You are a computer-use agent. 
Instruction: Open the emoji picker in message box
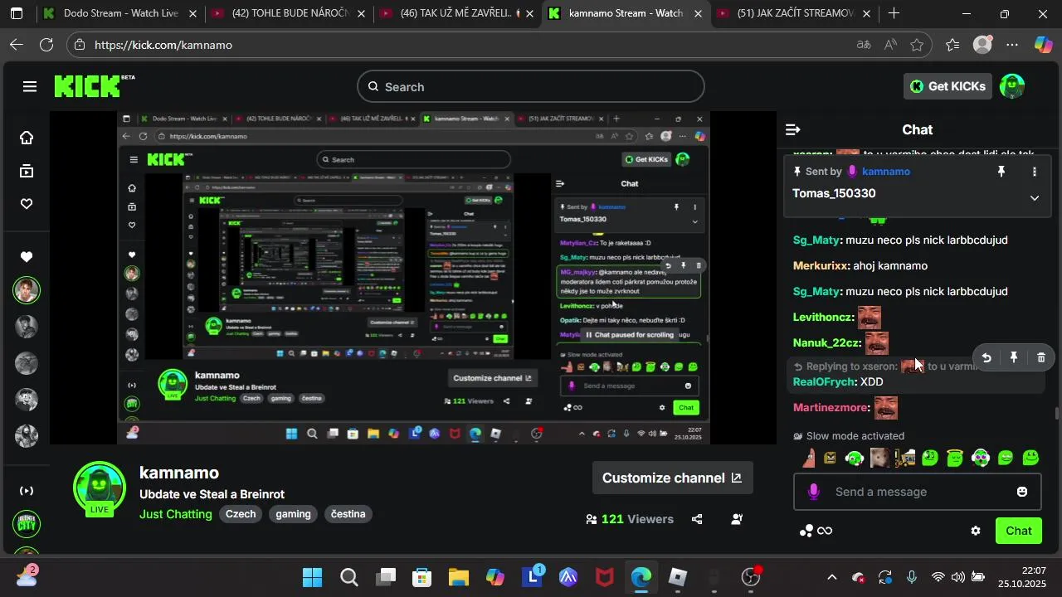click(1022, 492)
